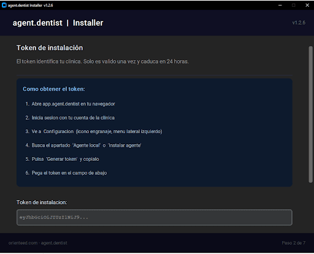Screen dimensions: 314x254
Task: Click step 6 'Pega el token en el campo'
Action: click(x=66, y=173)
